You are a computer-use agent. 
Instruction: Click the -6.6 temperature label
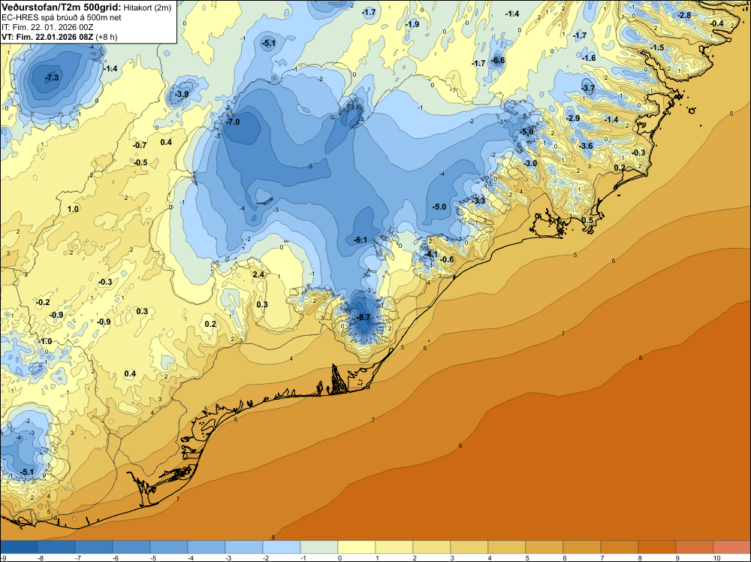tap(498, 60)
